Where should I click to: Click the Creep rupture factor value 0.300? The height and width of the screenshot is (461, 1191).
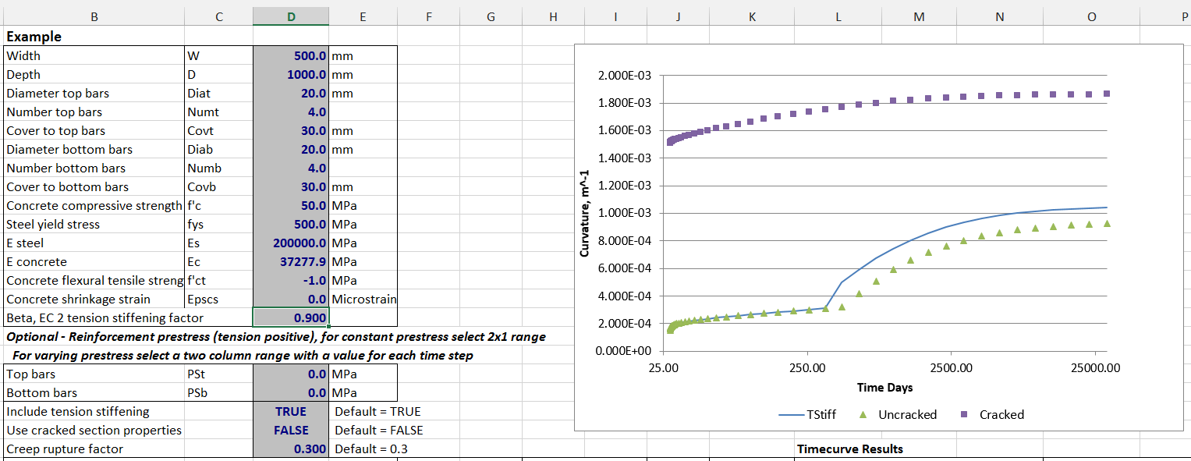coord(291,449)
